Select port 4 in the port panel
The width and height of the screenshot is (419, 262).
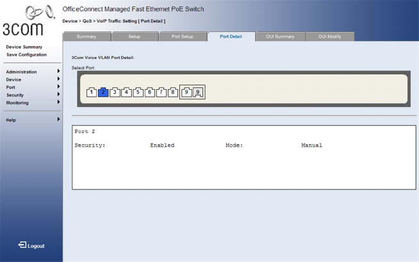pyautogui.click(x=126, y=92)
